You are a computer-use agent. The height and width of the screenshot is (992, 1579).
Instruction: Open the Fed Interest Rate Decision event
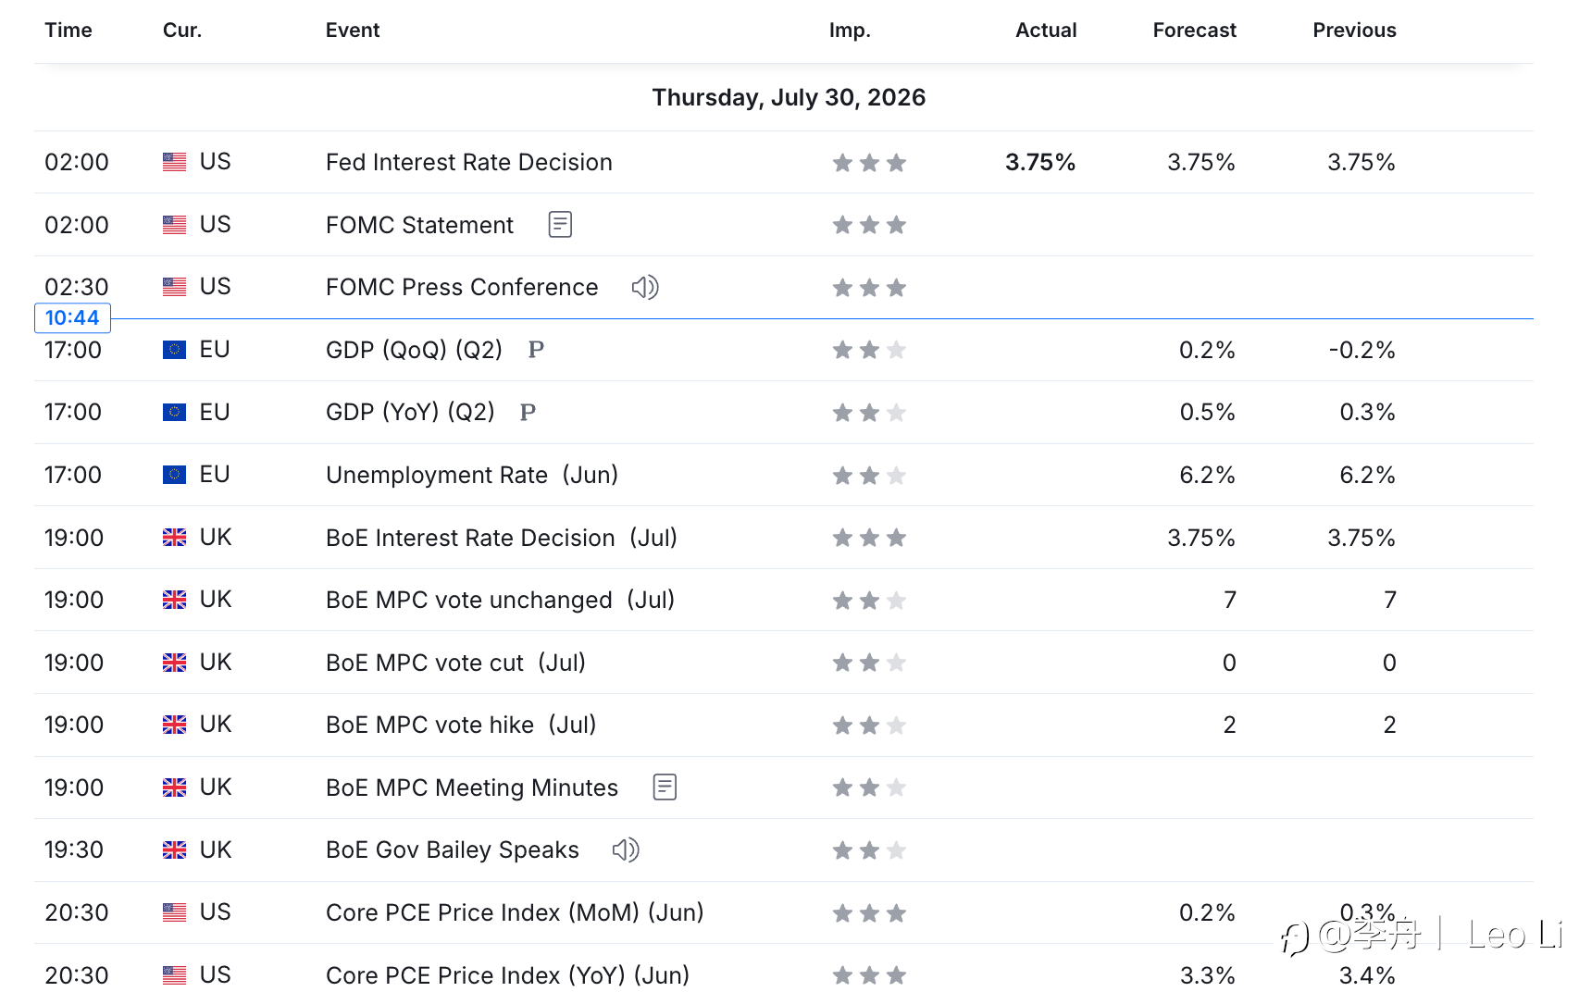coord(469,162)
